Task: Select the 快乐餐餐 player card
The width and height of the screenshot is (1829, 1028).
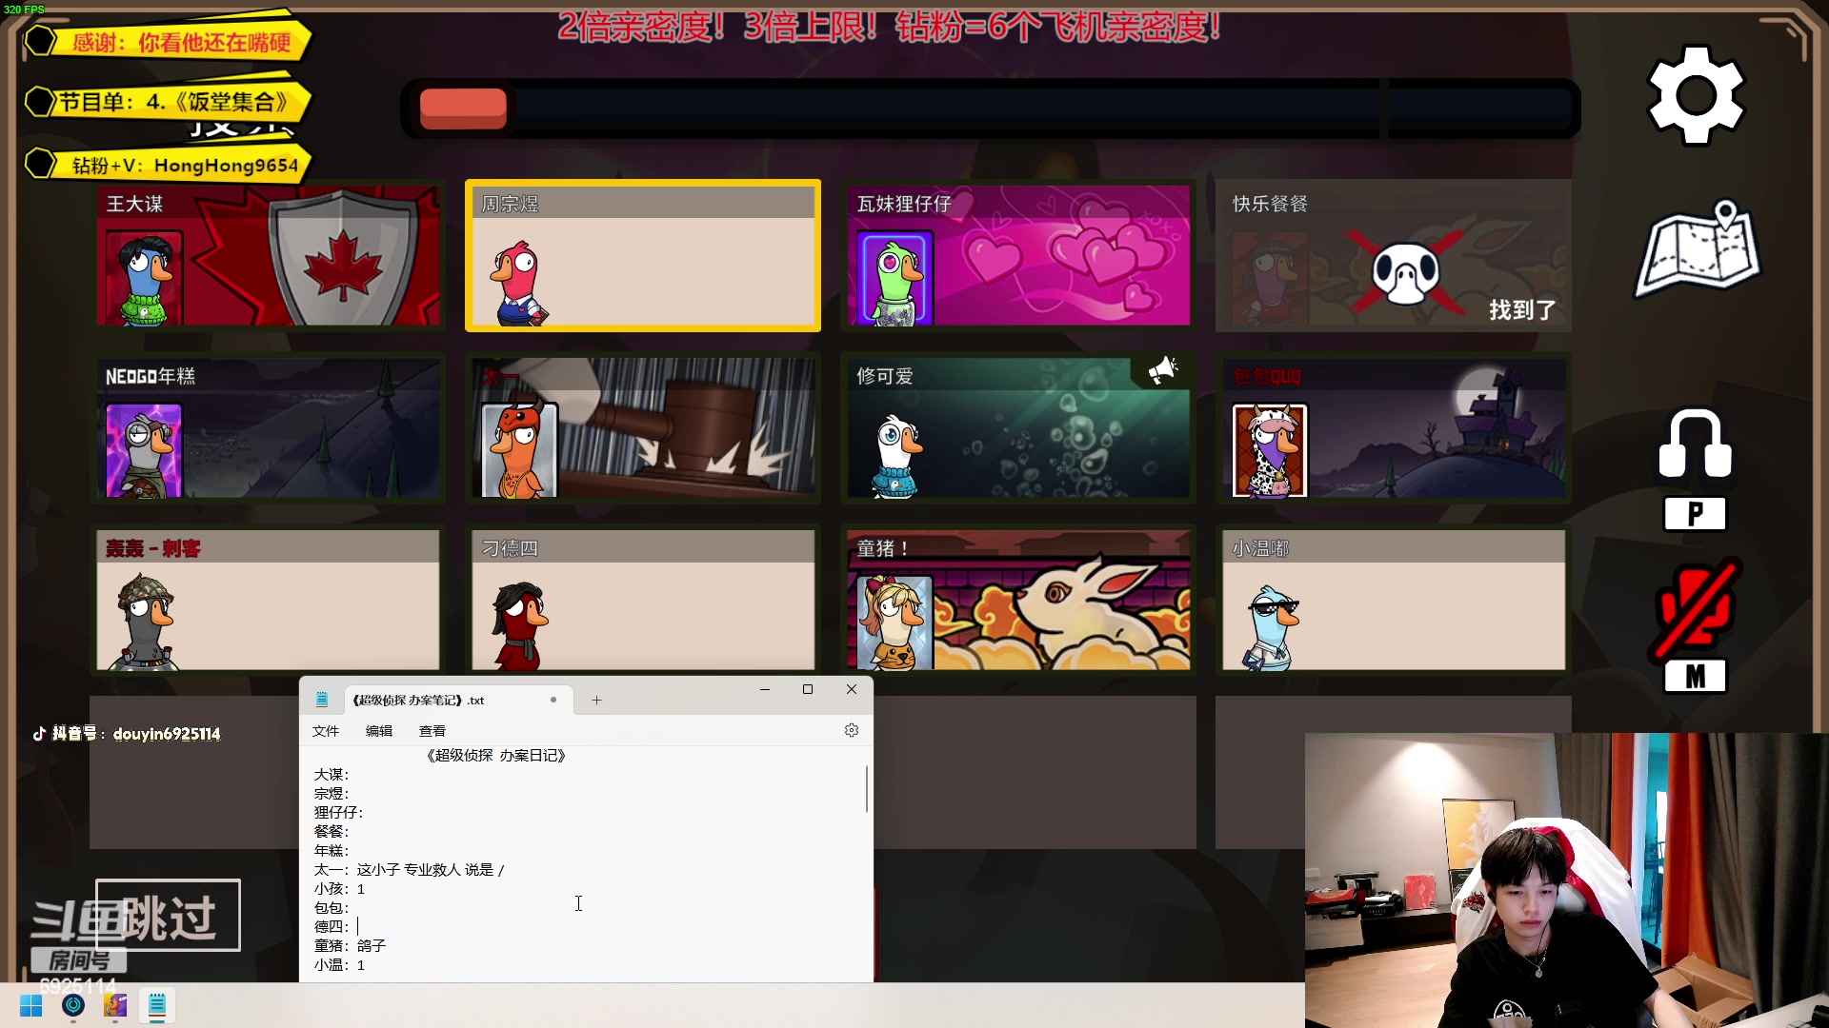Action: 1393,255
